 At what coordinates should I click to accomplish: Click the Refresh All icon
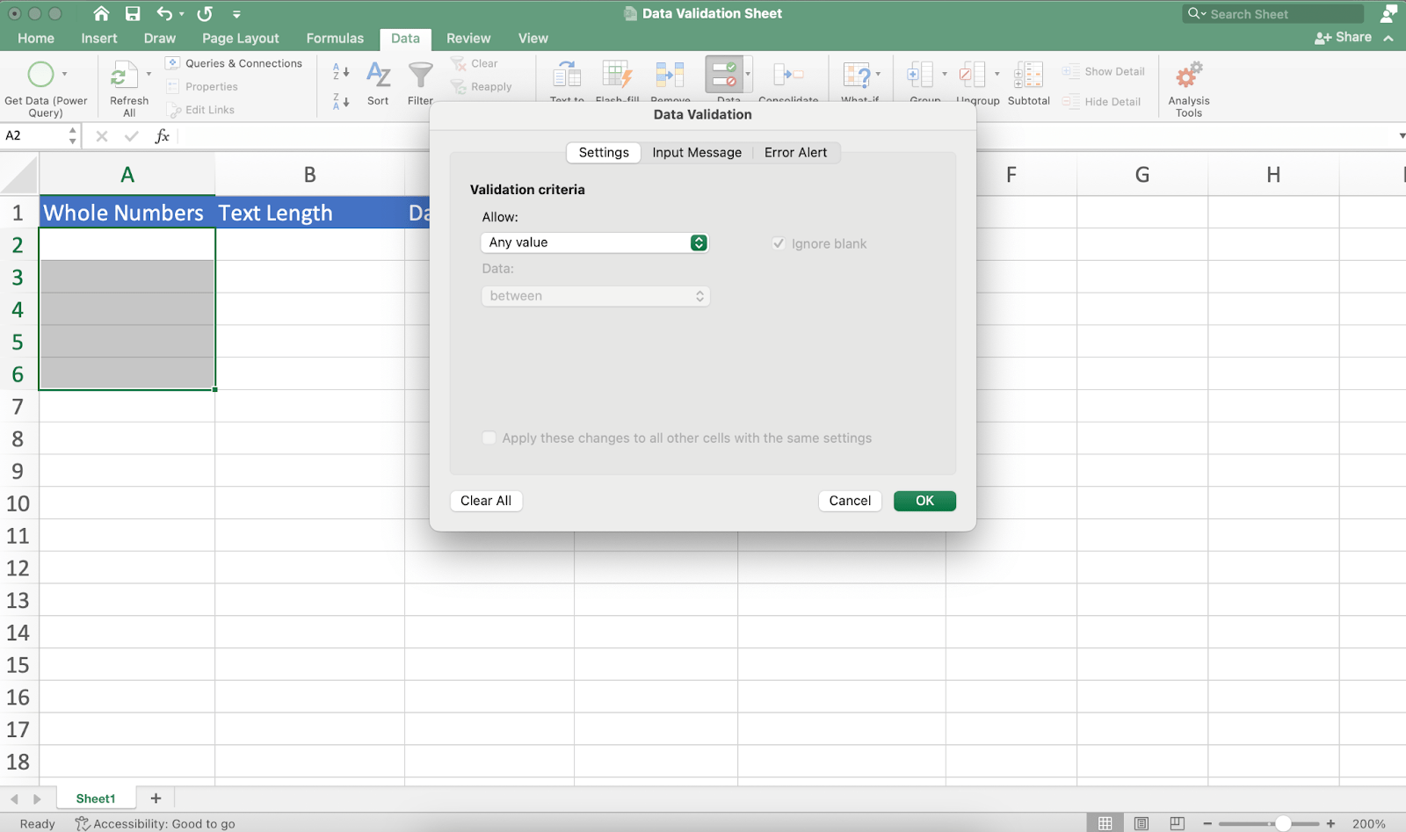pos(127,83)
